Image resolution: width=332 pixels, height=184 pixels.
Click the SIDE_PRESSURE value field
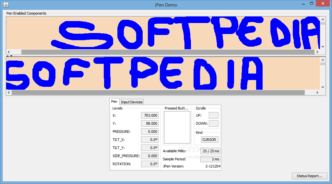tap(150, 156)
